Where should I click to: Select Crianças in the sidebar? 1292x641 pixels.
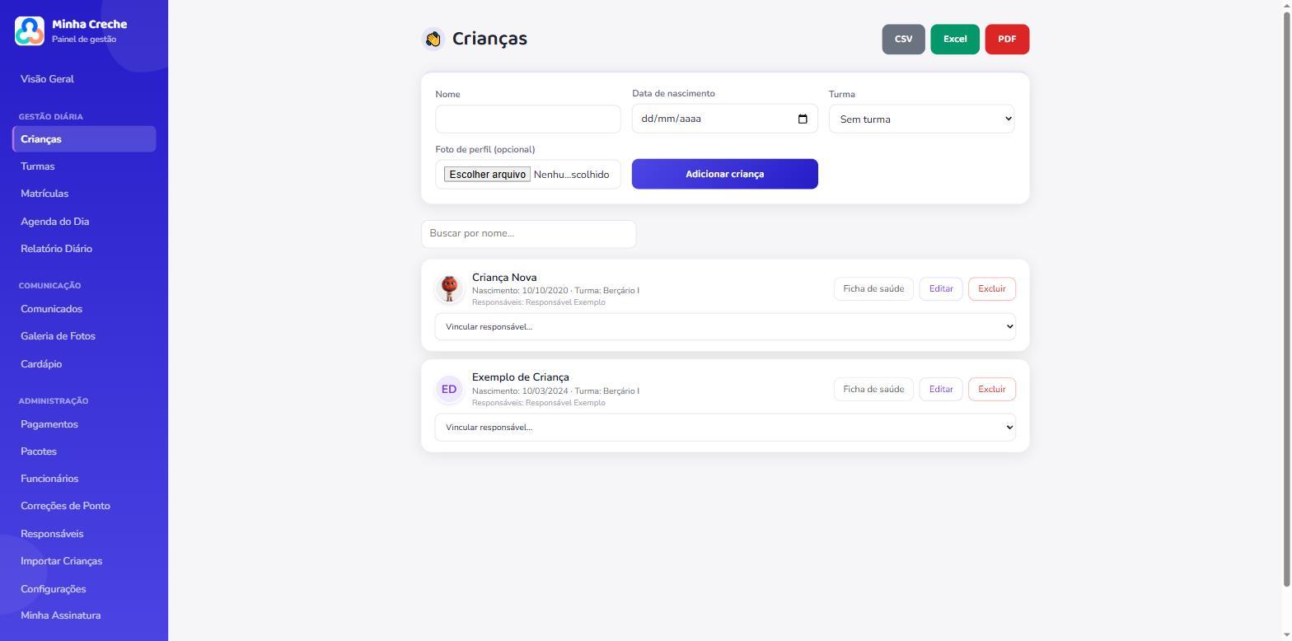[84, 139]
